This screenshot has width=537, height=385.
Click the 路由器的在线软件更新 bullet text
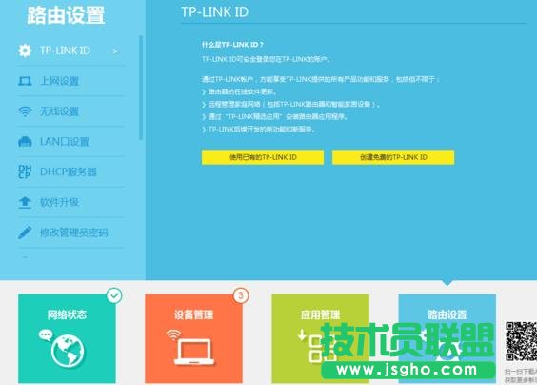[x=243, y=91]
